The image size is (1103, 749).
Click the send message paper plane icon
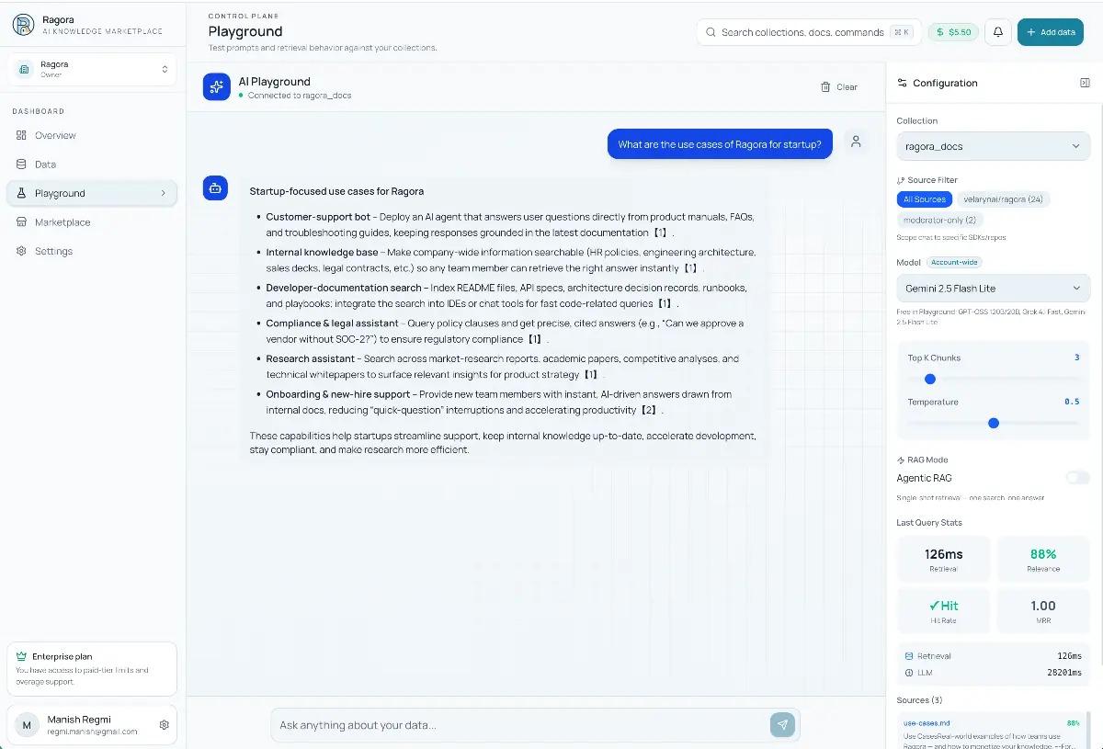click(x=782, y=725)
